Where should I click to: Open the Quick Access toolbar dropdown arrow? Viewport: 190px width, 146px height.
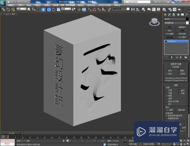click(x=29, y=2)
